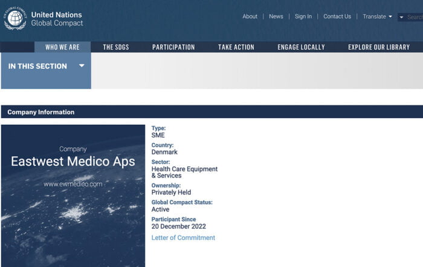Click the Company Information section header

click(41, 112)
